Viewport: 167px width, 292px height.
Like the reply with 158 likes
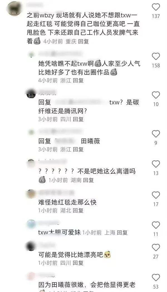pyautogui.click(x=156, y=56)
